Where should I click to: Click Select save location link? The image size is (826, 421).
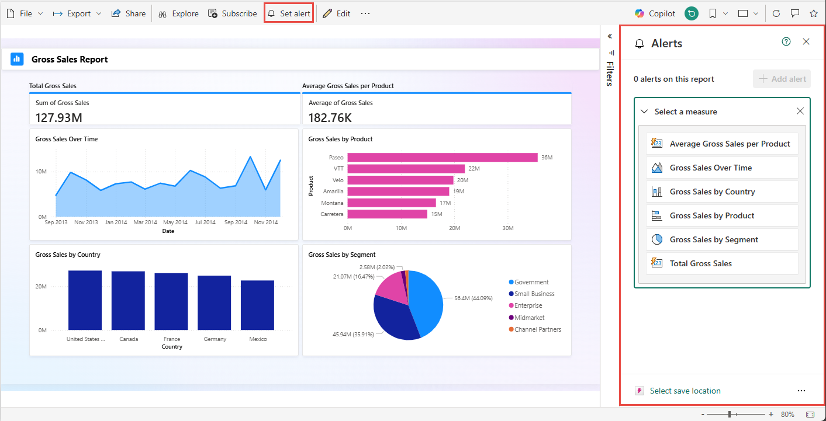pyautogui.click(x=685, y=391)
